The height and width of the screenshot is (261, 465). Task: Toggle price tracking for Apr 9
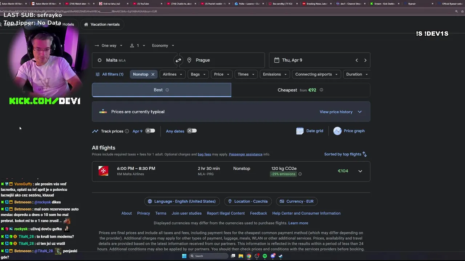tap(150, 131)
